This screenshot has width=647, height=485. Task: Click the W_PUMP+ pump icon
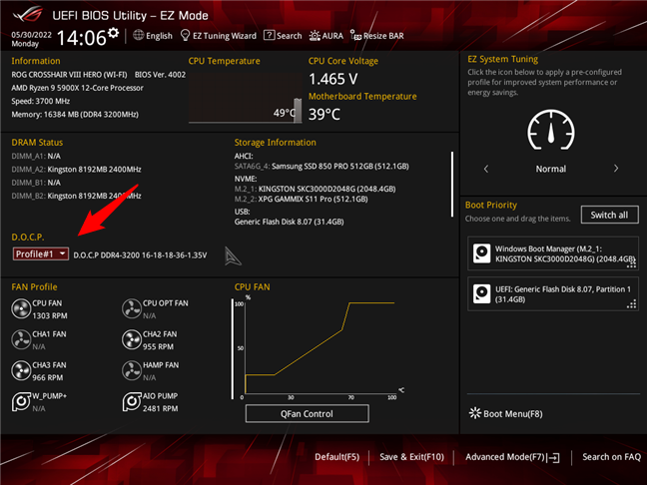point(21,402)
